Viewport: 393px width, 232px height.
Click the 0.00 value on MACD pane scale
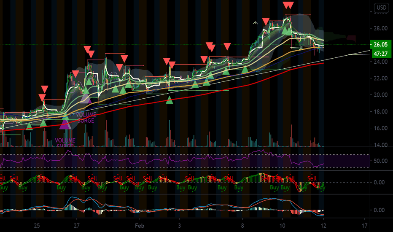click(x=379, y=210)
